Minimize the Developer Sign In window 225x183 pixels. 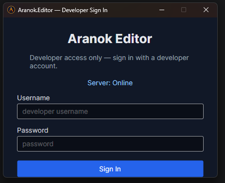[162, 10]
